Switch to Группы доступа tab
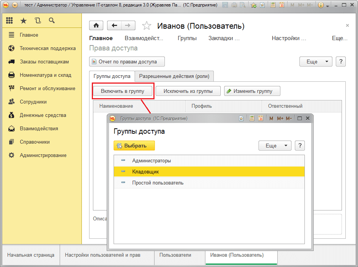Viewport: 358px width, 267px height. coord(112,76)
